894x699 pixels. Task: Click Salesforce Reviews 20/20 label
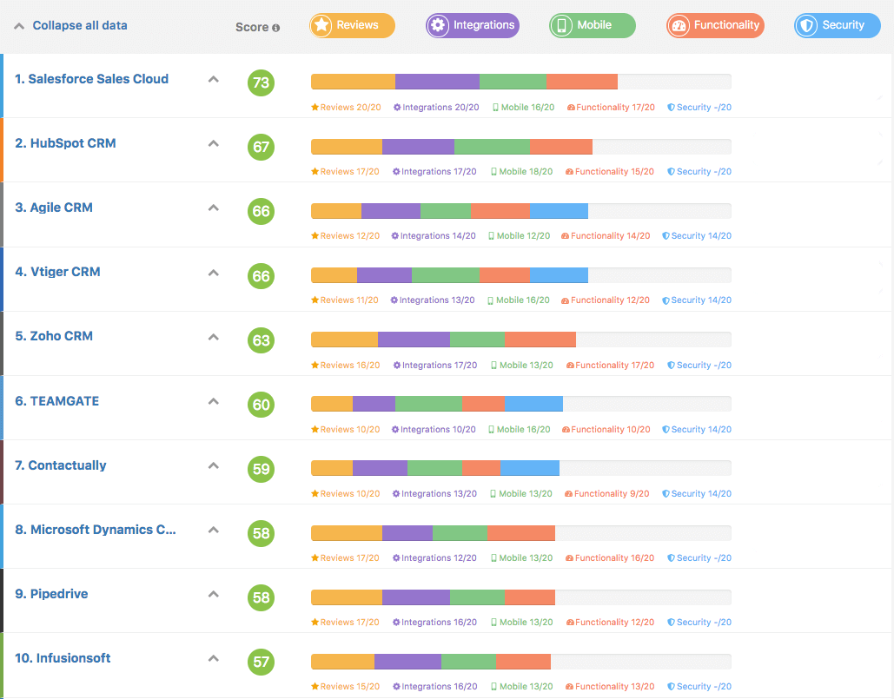point(346,107)
